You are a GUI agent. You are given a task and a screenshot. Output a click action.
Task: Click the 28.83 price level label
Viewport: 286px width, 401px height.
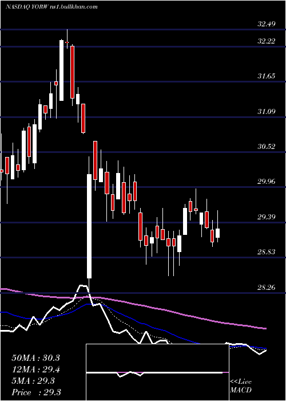267,252
